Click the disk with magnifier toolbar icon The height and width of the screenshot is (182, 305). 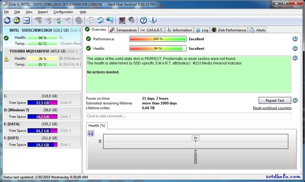[x=67, y=20]
